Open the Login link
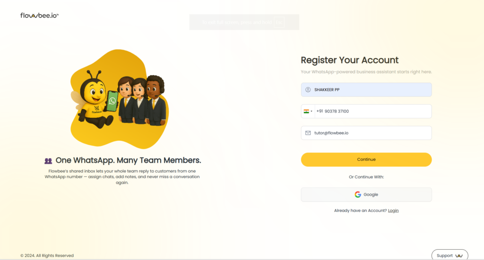Screen dimensions: 484x260 point(393,210)
